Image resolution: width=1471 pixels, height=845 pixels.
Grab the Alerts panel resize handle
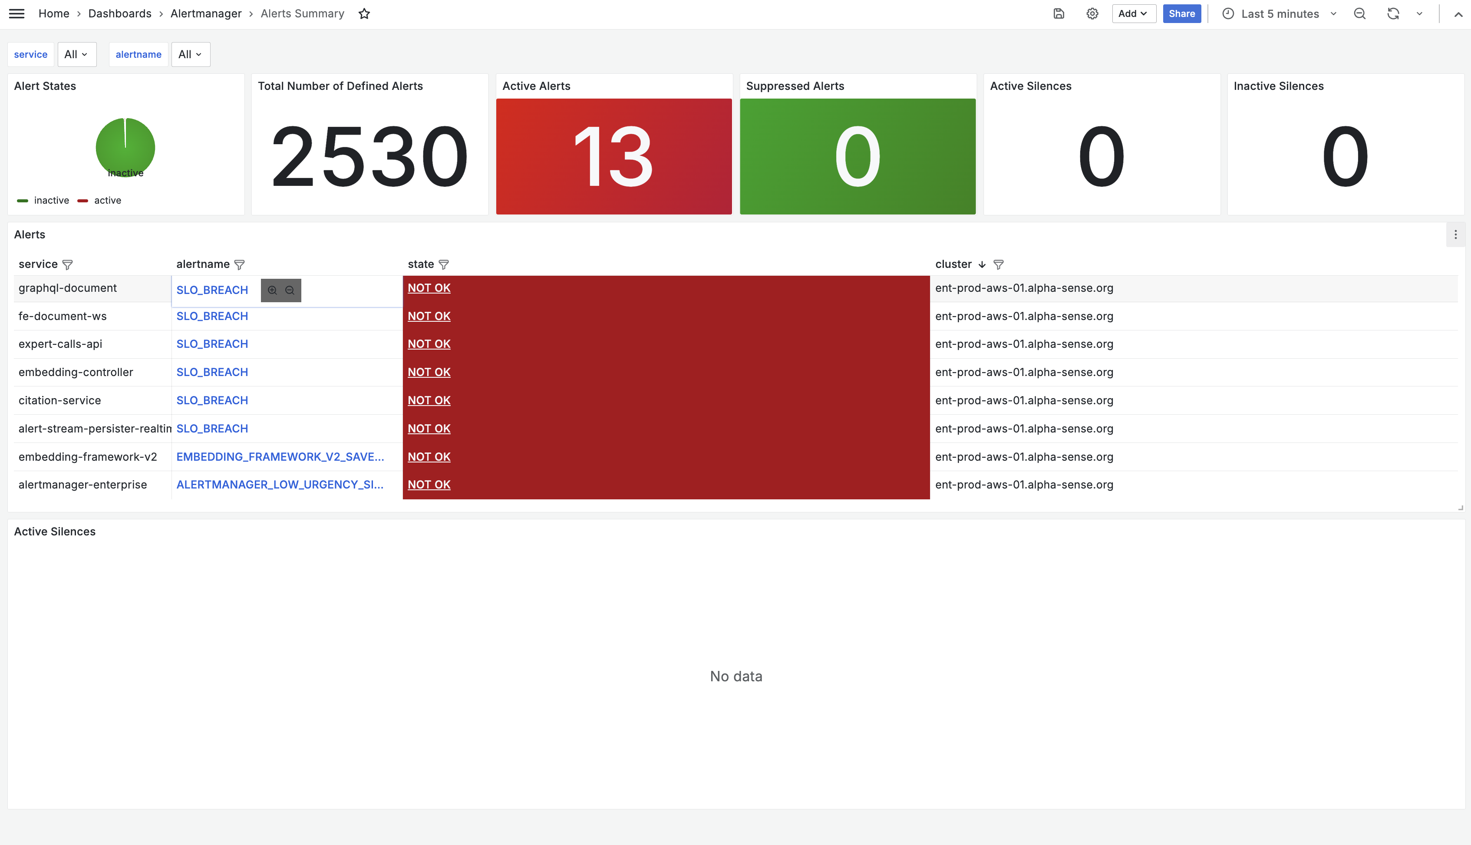[1460, 508]
